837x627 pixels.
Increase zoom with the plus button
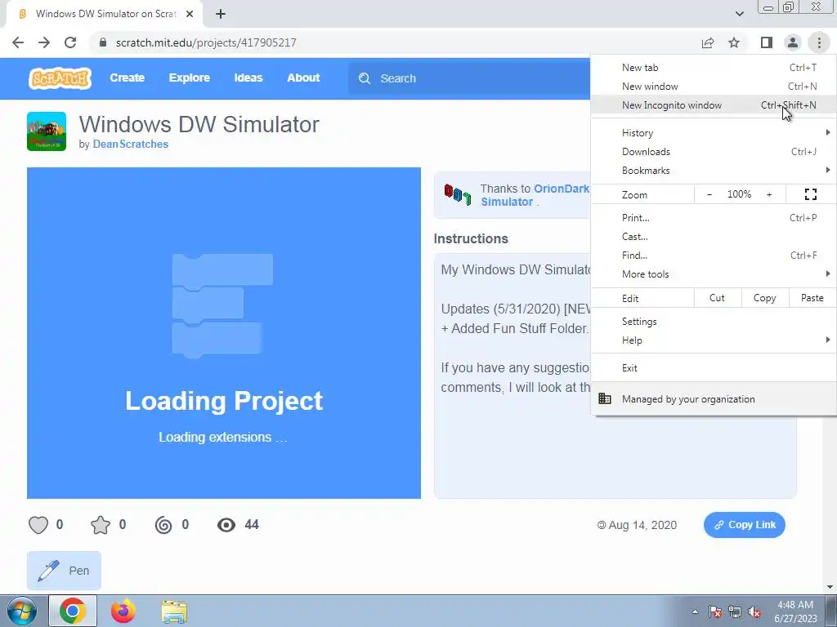[769, 194]
